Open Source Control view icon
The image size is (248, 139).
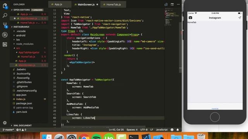tap(5, 25)
